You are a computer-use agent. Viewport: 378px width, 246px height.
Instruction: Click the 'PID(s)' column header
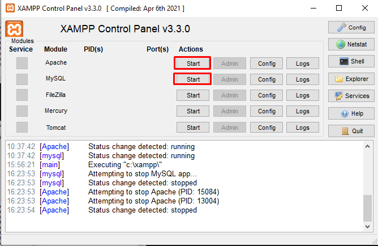coord(93,49)
